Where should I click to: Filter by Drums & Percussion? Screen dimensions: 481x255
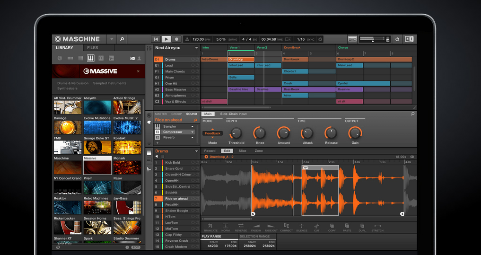tap(73, 83)
